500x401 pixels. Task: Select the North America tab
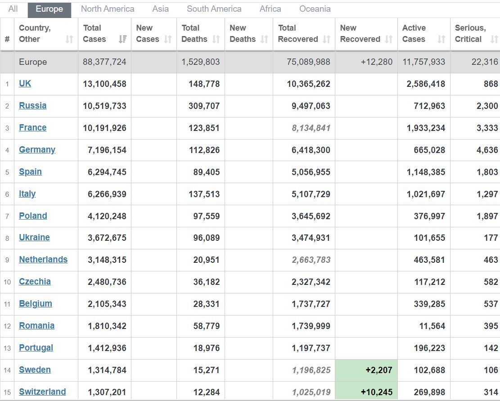tap(108, 9)
